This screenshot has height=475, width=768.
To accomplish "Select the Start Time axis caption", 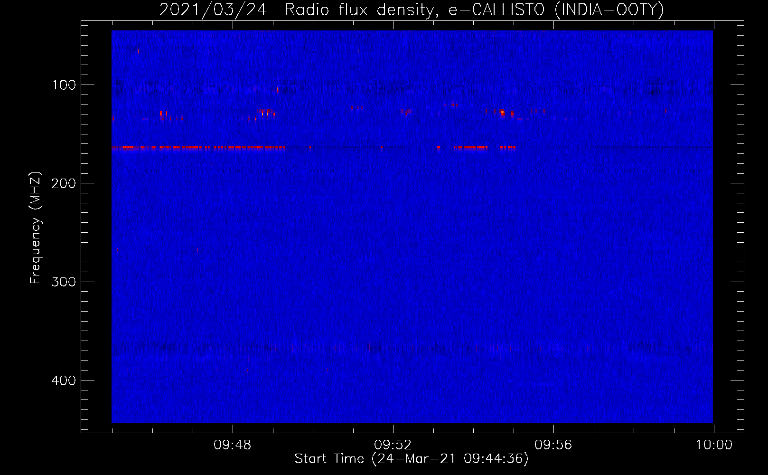I will pos(412,459).
